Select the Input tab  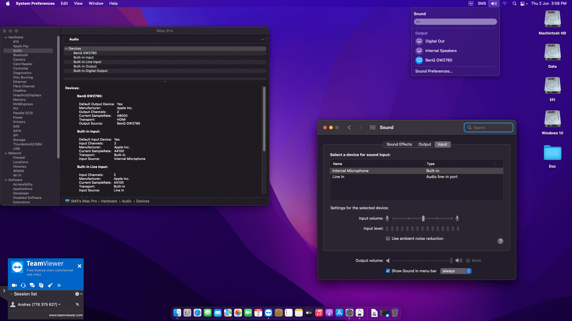[x=442, y=144]
